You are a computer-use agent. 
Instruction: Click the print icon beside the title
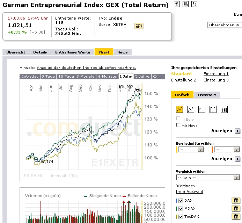(x=185, y=4)
